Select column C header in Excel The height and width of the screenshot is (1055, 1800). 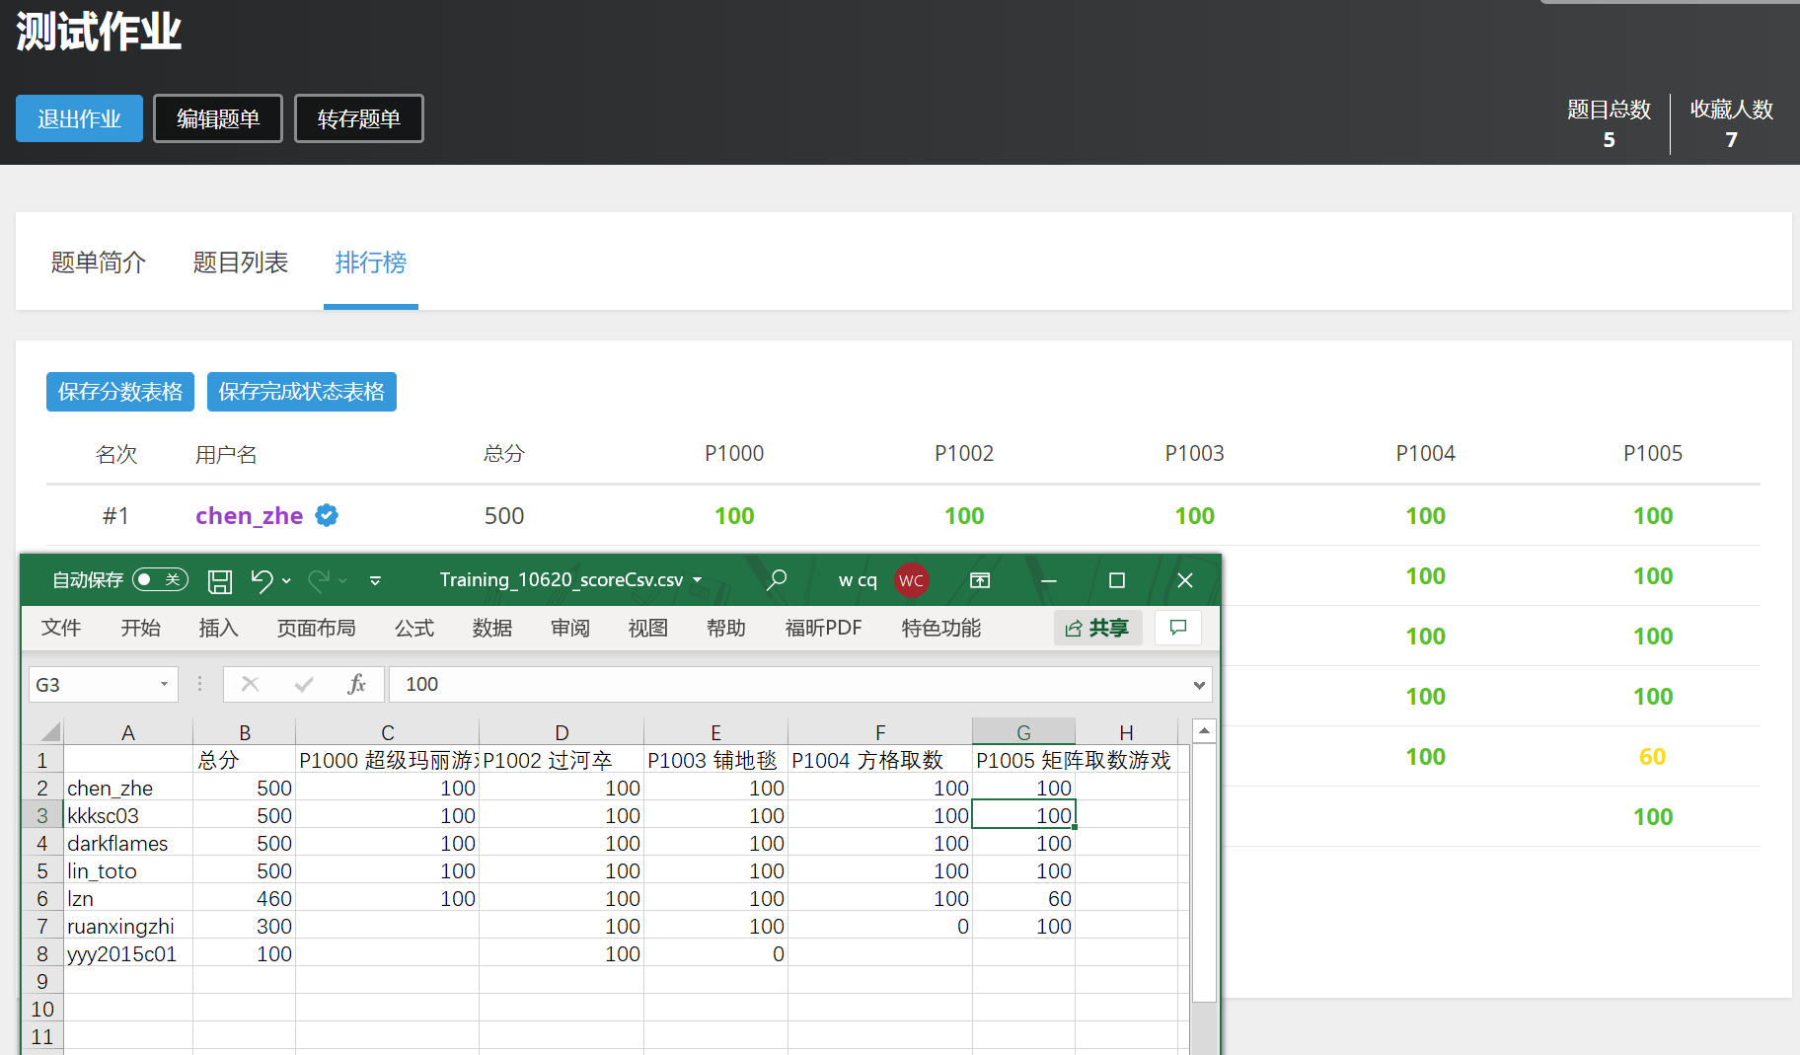coord(388,732)
